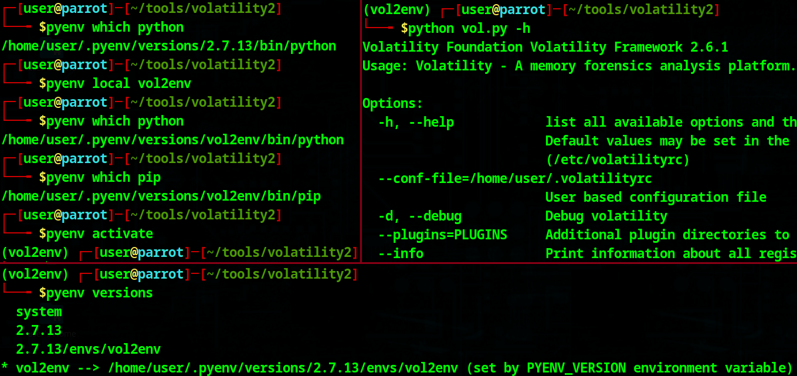Select 'list all available options' description
The height and width of the screenshot is (376, 797).
pos(671,122)
